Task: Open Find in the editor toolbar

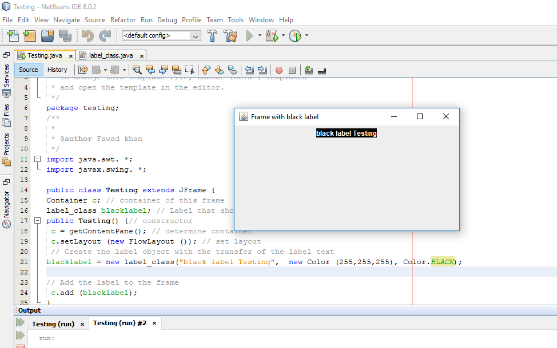Action: tap(137, 70)
